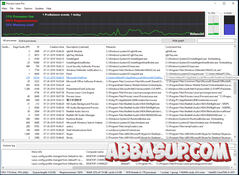Sort by Page Faults (PF) column header

pyautogui.click(x=21, y=47)
